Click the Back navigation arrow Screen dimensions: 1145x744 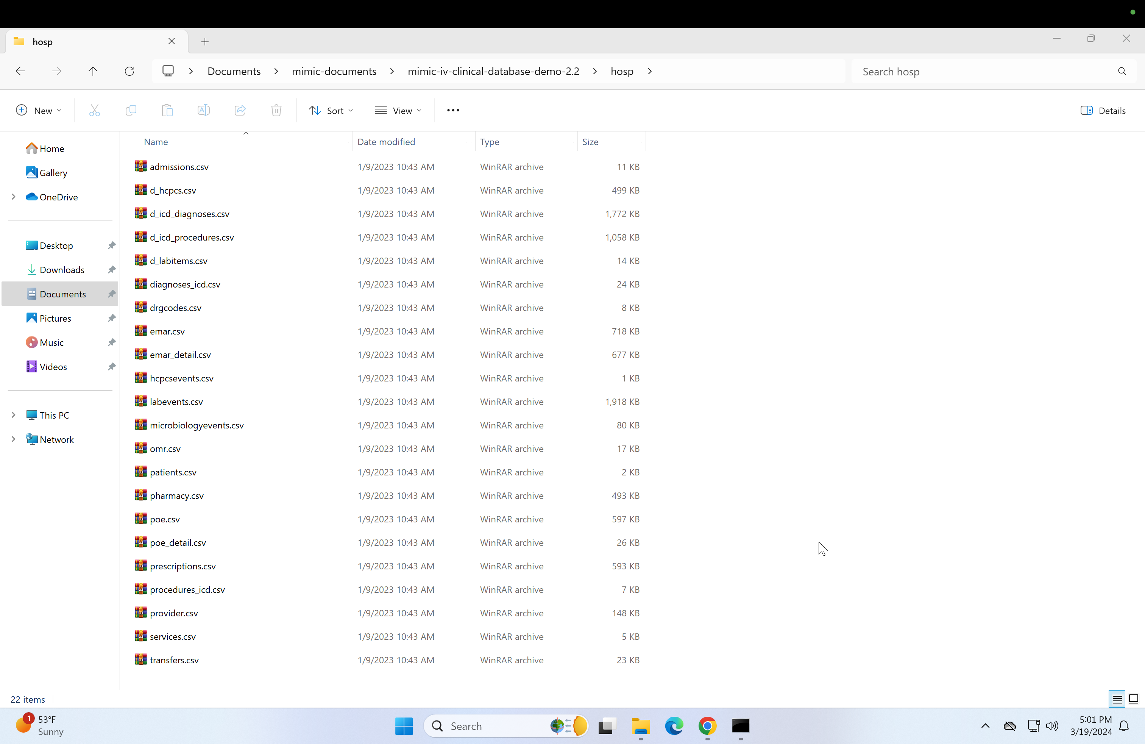(x=20, y=71)
